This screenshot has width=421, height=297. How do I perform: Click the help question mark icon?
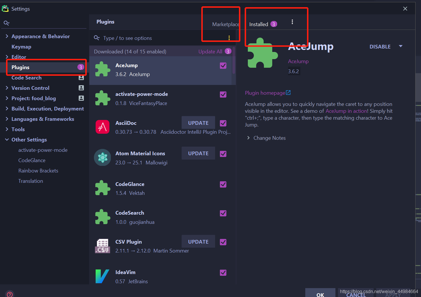(9, 294)
